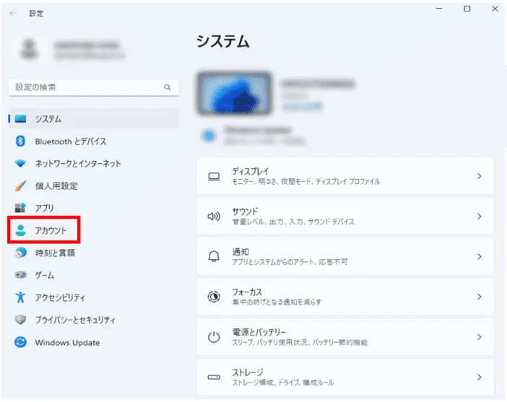Viewport: 507px width, 402px height.
Task: Click the Windows Update sync icon
Action: point(21,342)
